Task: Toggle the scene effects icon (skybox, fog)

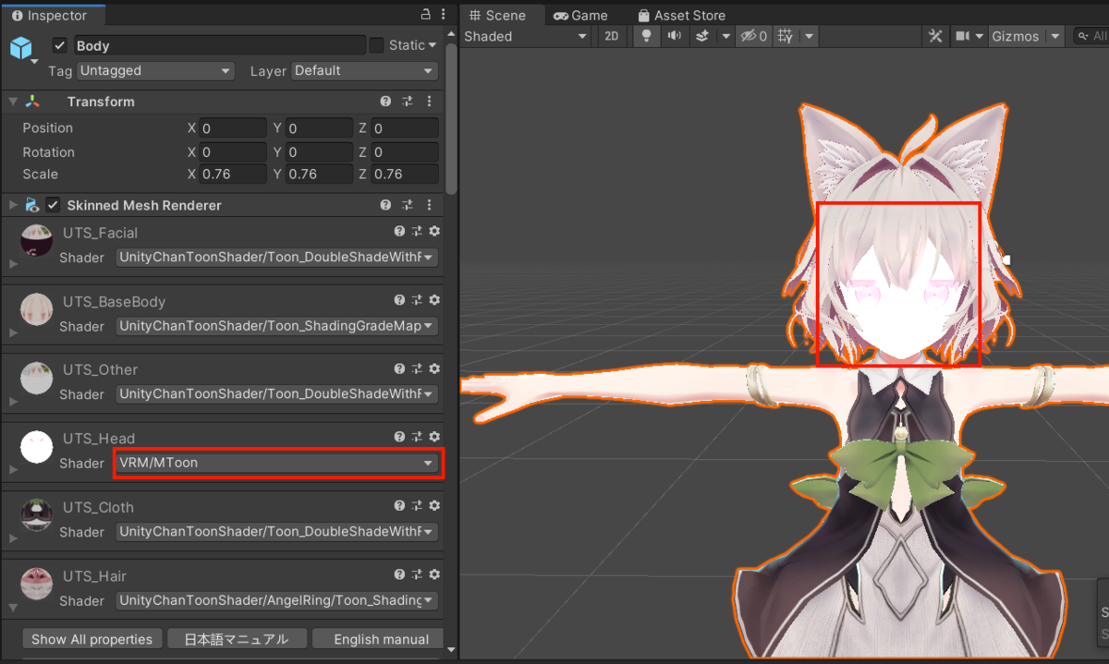Action: tap(702, 36)
